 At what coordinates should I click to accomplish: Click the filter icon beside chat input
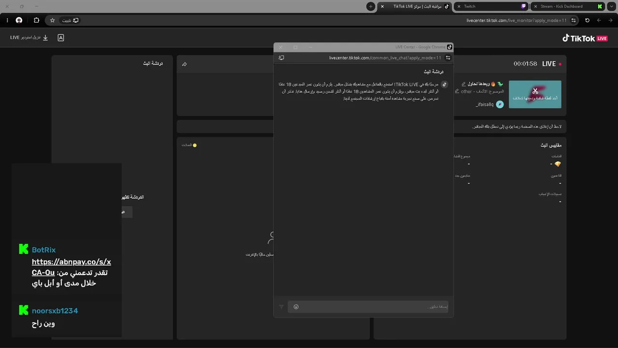pos(281,306)
